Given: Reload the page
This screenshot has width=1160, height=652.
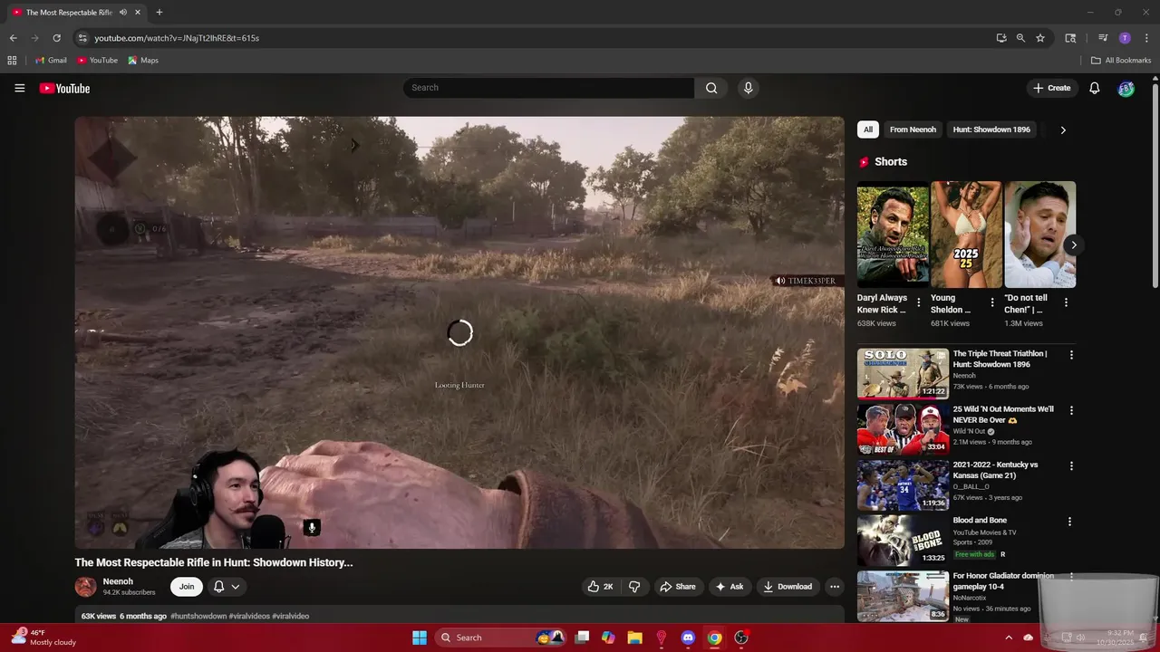Looking at the screenshot, I should pos(56,38).
